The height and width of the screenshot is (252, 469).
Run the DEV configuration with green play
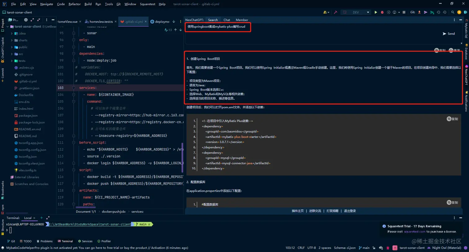point(376,12)
